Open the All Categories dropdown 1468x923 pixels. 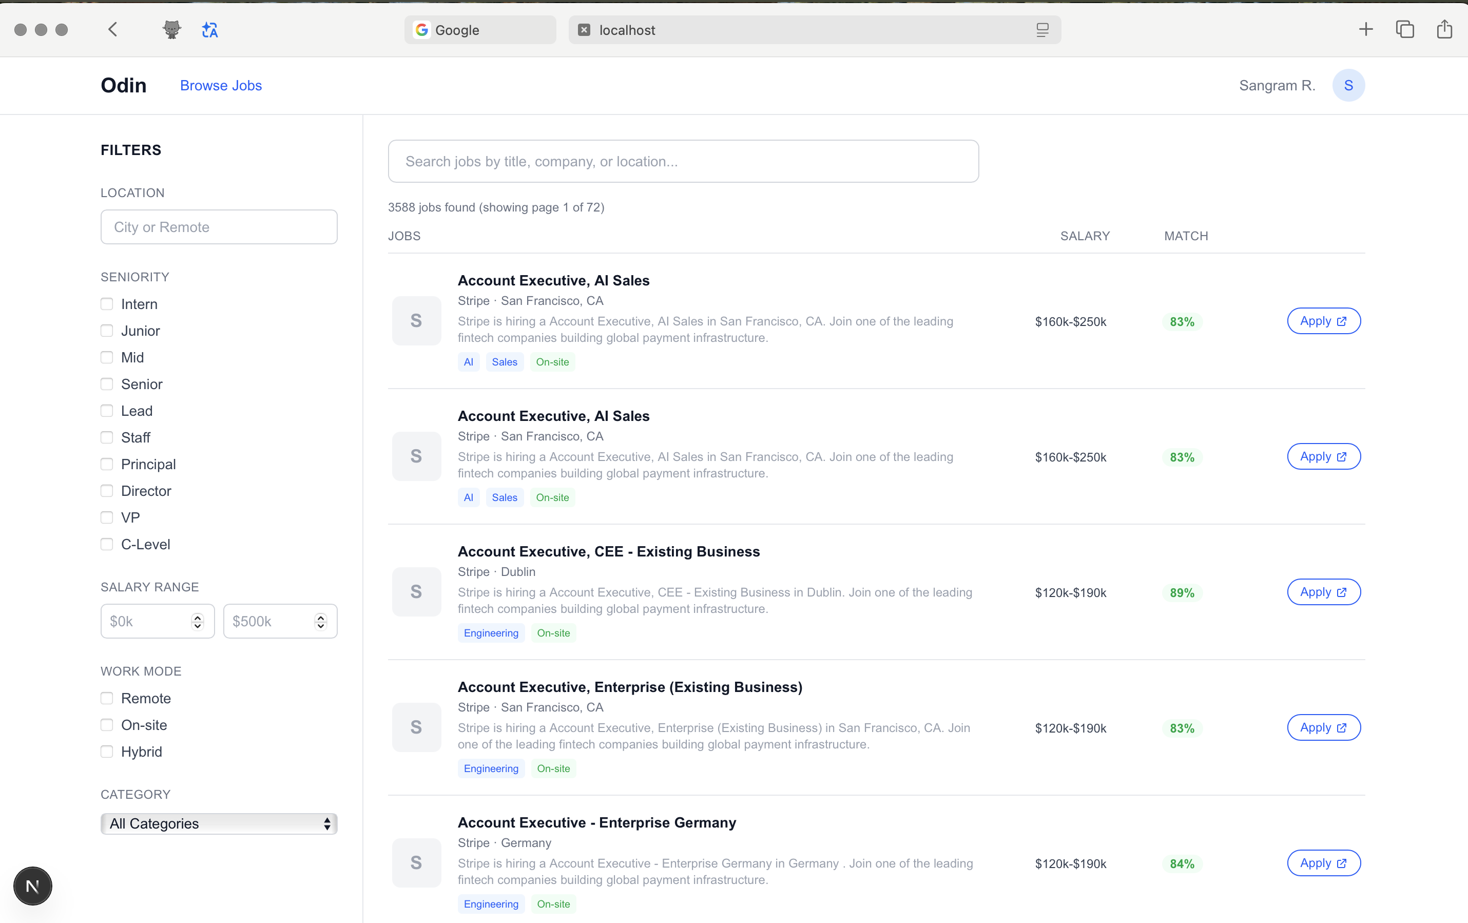point(219,823)
